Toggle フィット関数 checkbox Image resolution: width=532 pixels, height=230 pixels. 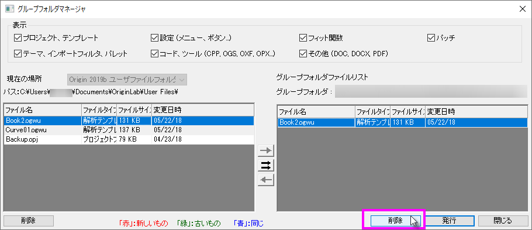(303, 38)
